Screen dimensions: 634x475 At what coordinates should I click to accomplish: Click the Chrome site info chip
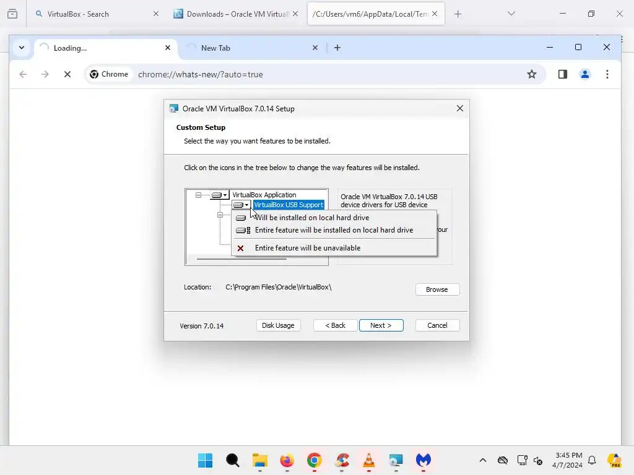pyautogui.click(x=109, y=74)
